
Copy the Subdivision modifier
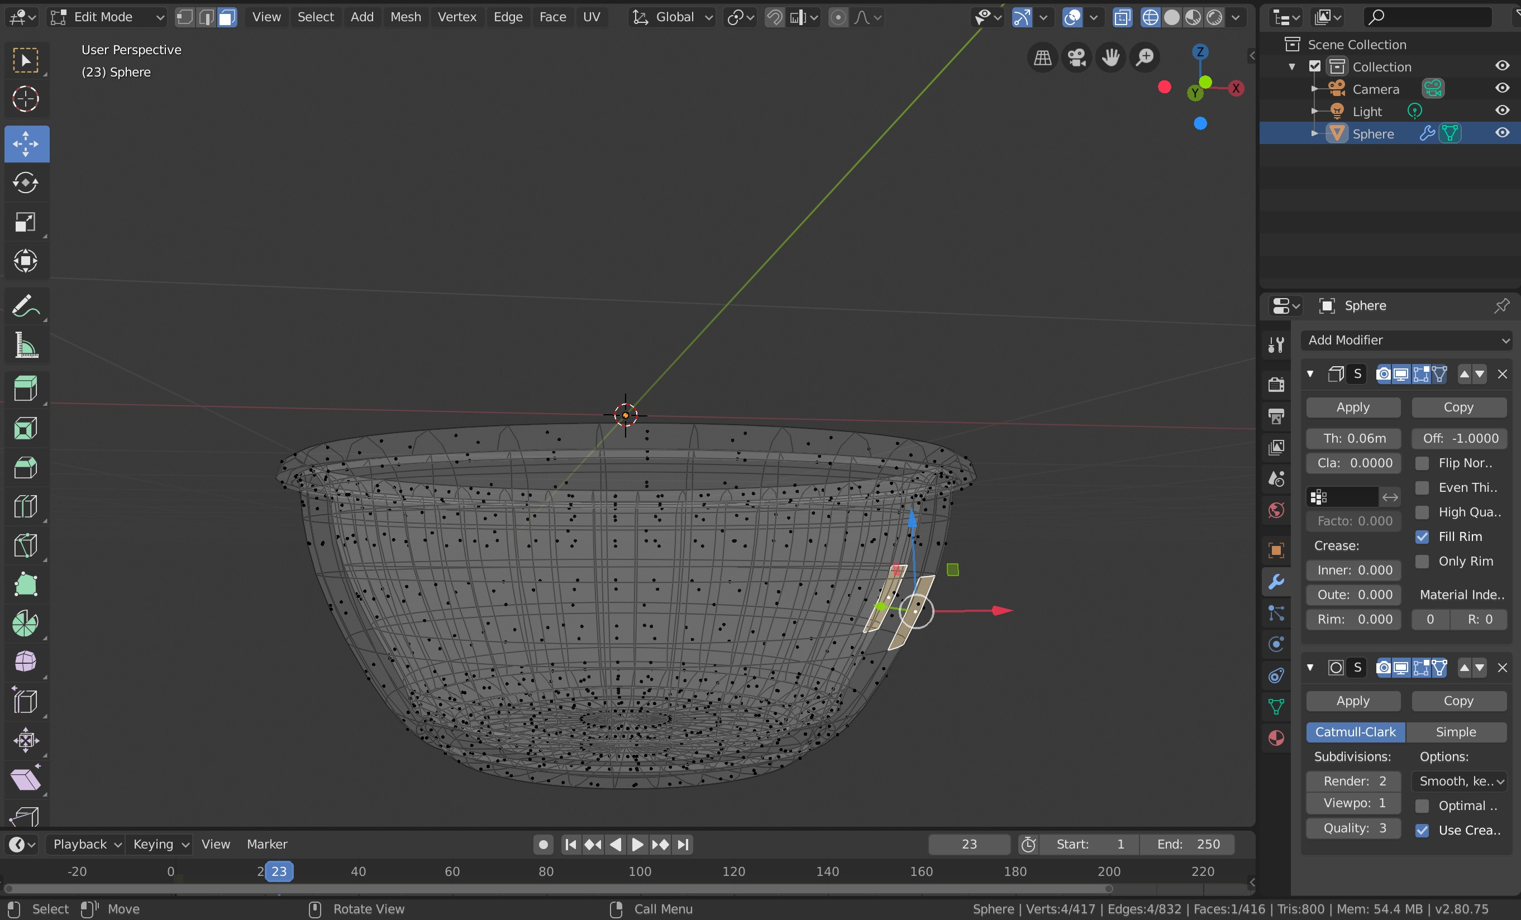1458,701
